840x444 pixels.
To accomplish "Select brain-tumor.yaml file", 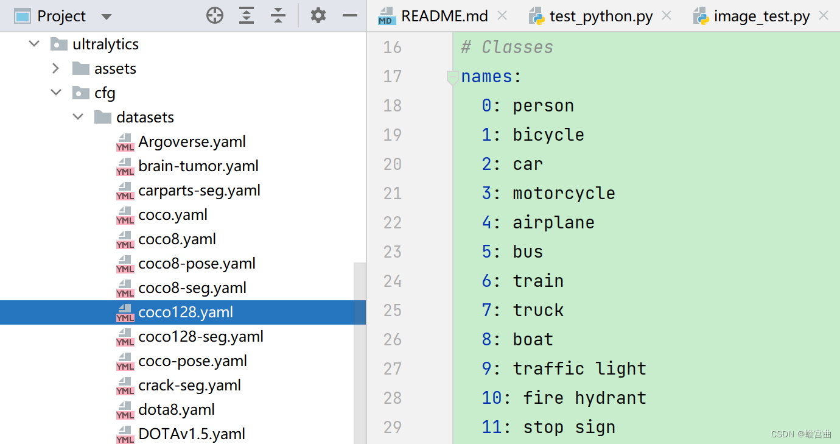I will pyautogui.click(x=198, y=166).
